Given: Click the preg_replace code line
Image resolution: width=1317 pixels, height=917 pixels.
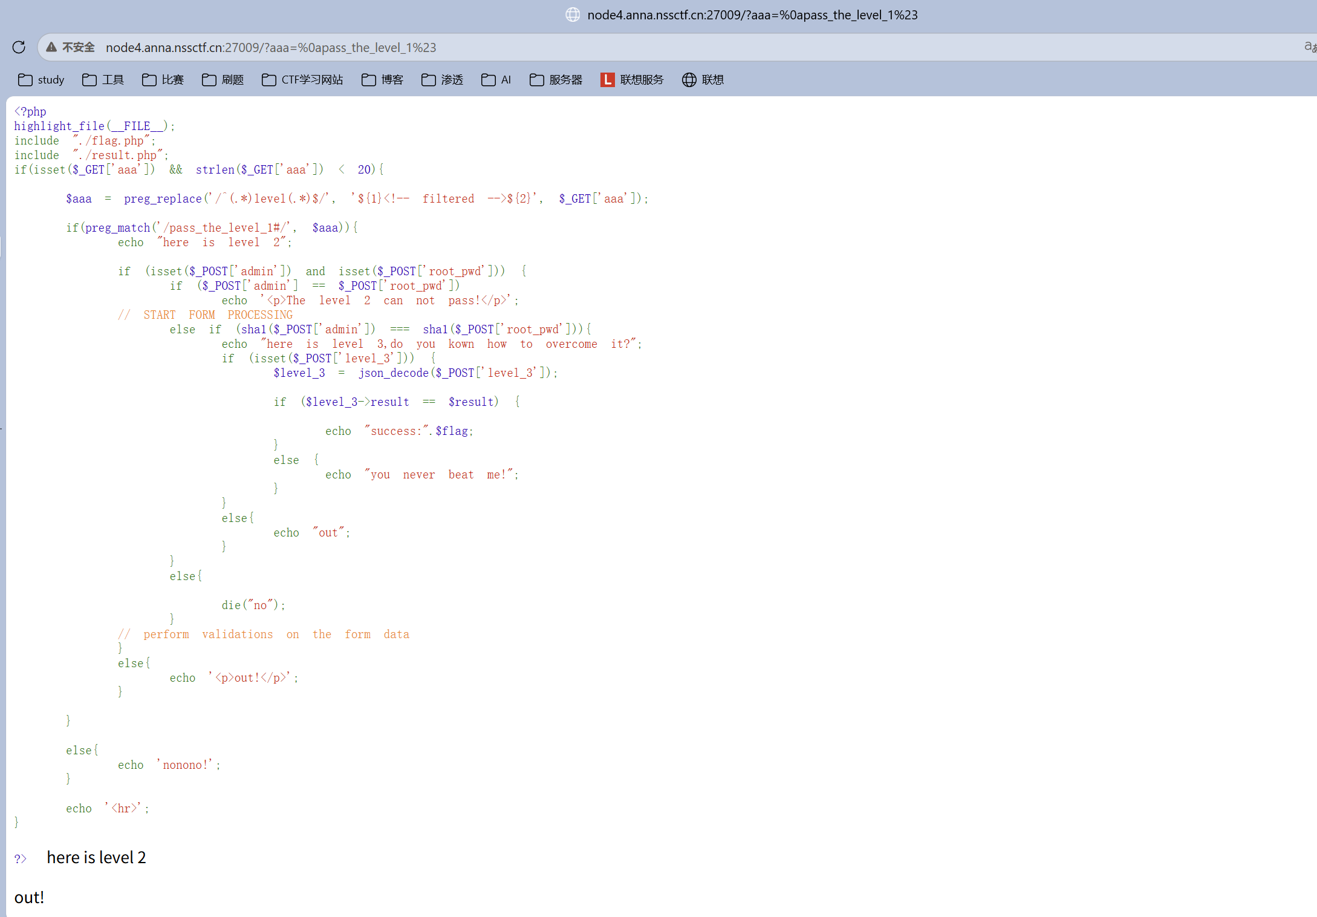Looking at the screenshot, I should pyautogui.click(x=357, y=198).
